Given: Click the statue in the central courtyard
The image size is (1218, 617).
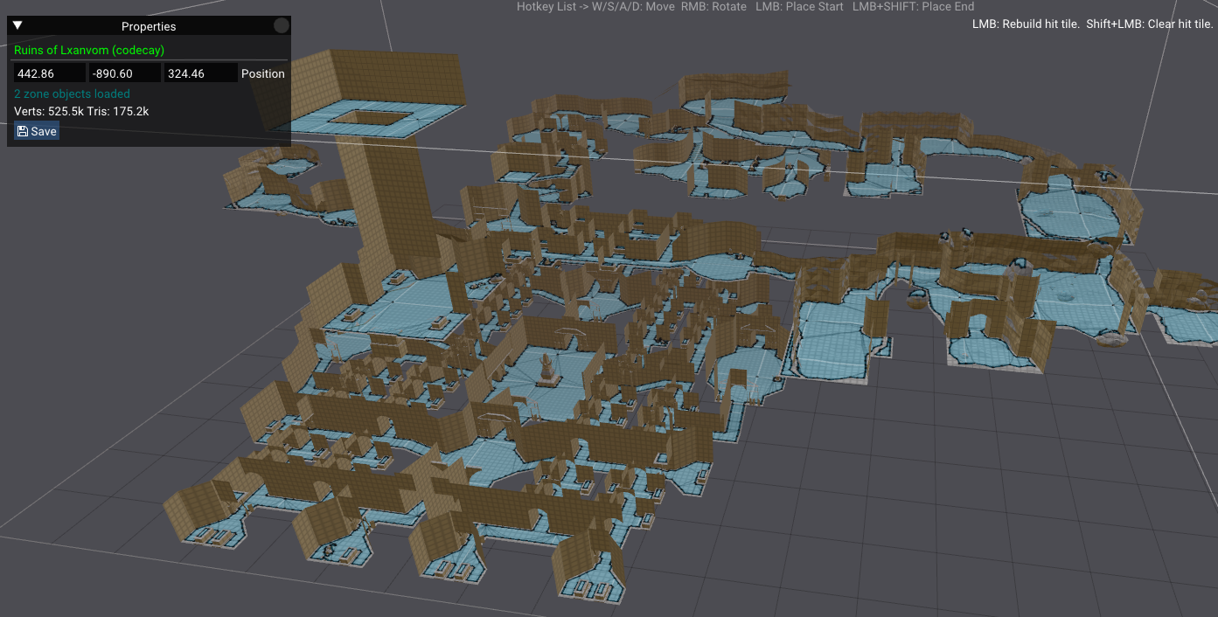Looking at the screenshot, I should [x=548, y=370].
